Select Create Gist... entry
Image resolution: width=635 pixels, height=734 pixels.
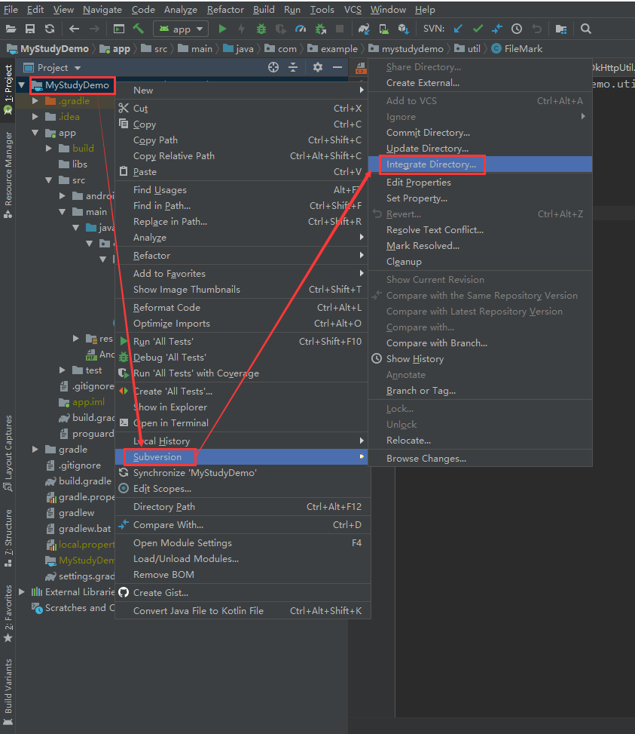[242, 593]
